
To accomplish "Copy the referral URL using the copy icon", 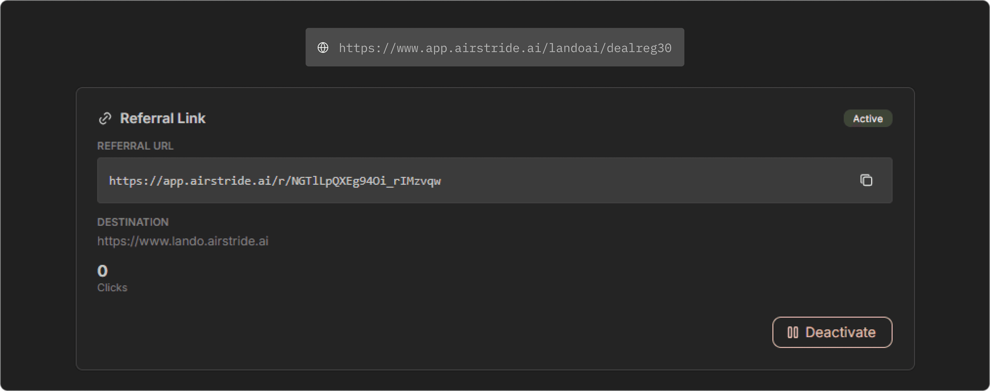I will tap(866, 180).
